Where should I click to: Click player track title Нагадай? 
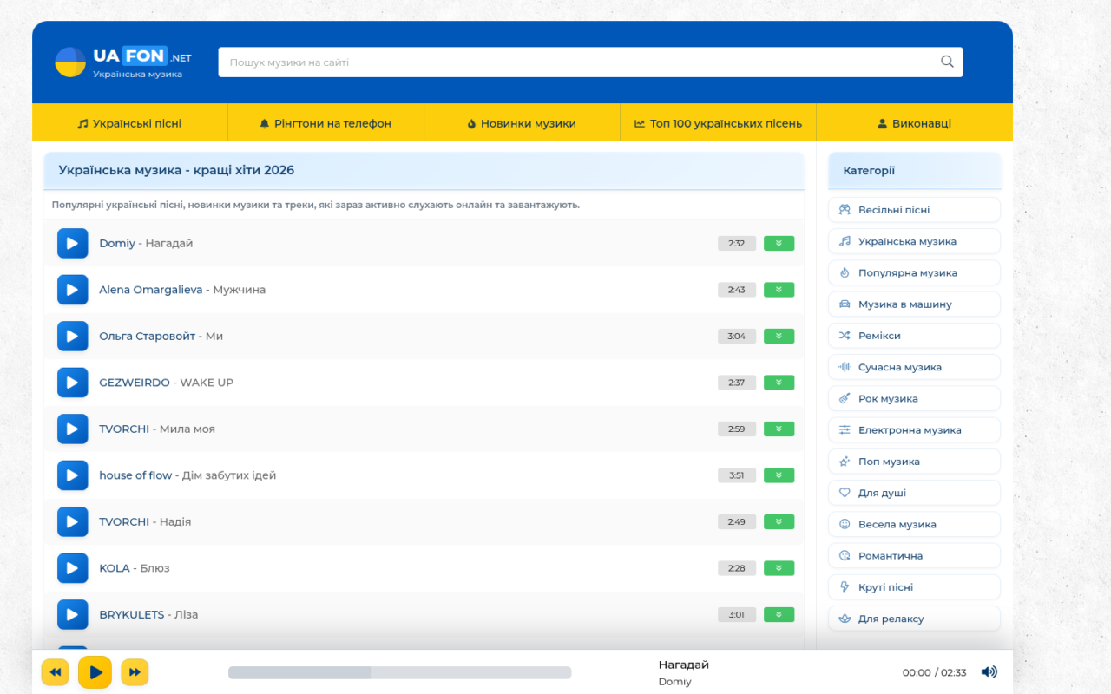tap(684, 665)
